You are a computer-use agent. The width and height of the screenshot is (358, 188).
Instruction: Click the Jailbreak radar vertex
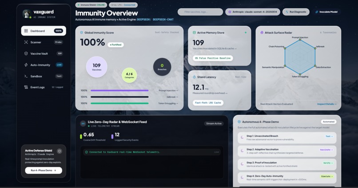(315, 48)
